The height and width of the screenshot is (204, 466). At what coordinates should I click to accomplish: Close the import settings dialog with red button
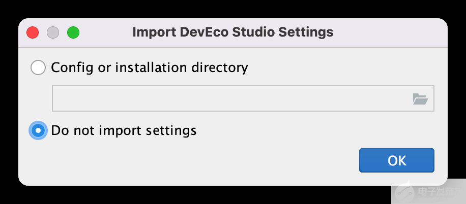click(x=33, y=32)
